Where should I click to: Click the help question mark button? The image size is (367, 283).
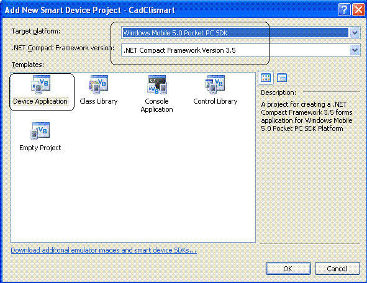coord(344,10)
